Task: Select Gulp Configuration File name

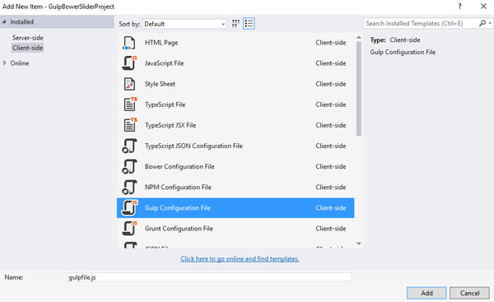Action: [x=177, y=208]
